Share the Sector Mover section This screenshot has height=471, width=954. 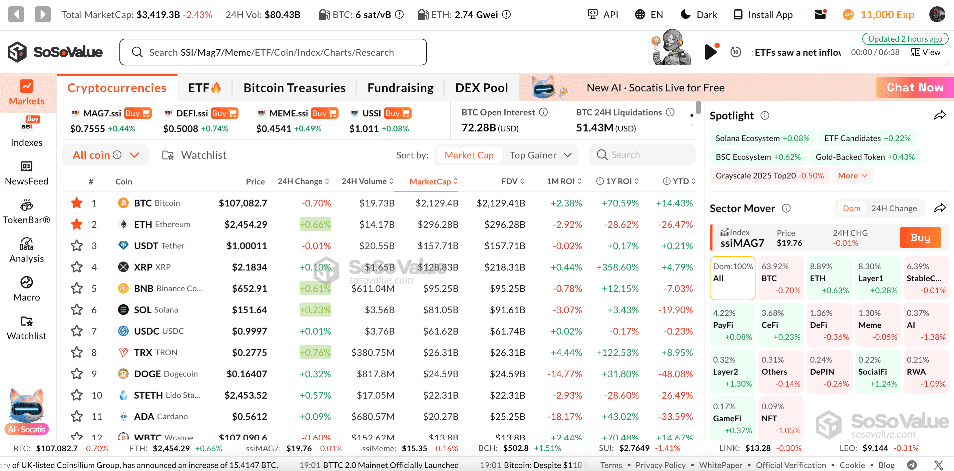(x=940, y=208)
